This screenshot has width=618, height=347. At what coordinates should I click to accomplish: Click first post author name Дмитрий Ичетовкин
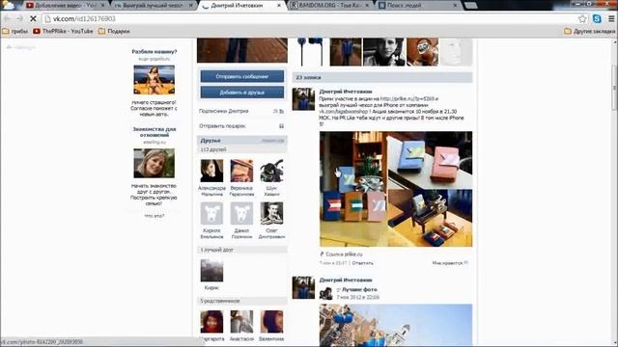[346, 92]
